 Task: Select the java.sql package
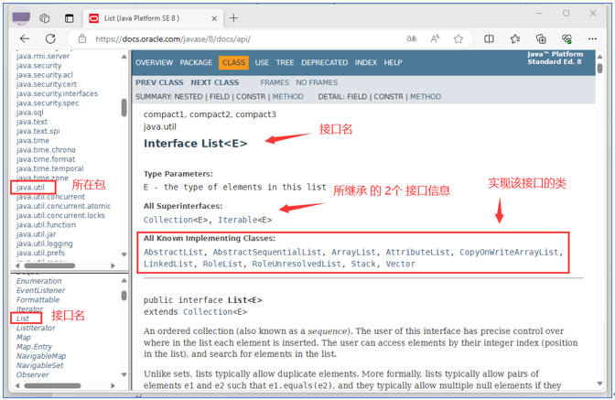point(30,113)
